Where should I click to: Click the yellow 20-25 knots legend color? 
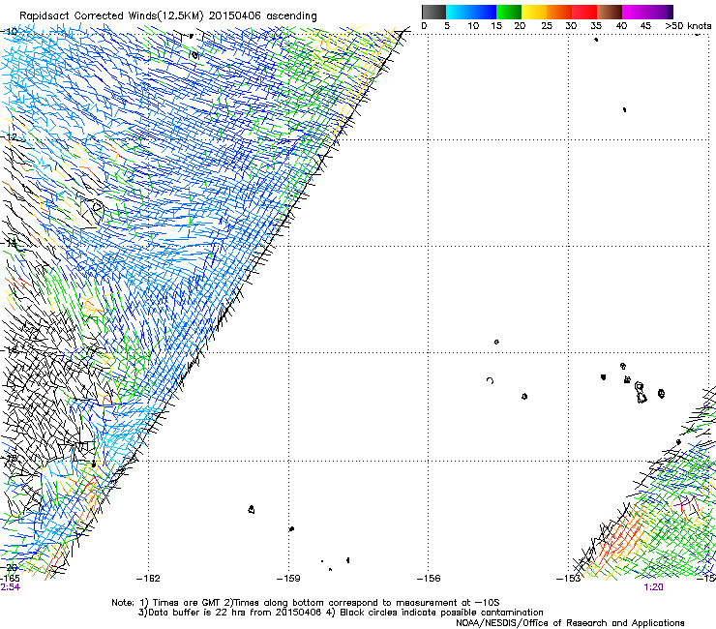(x=534, y=12)
